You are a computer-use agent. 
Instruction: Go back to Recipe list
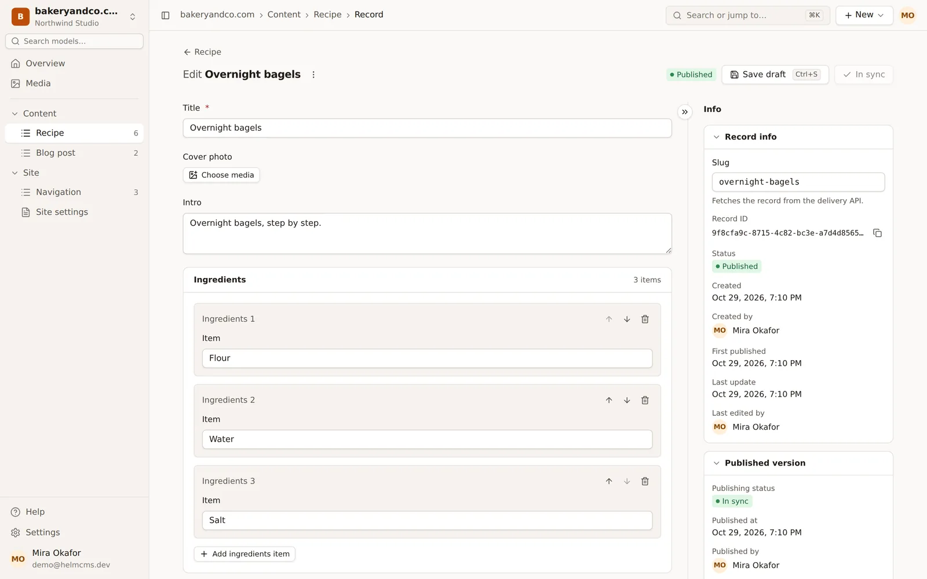click(x=202, y=52)
